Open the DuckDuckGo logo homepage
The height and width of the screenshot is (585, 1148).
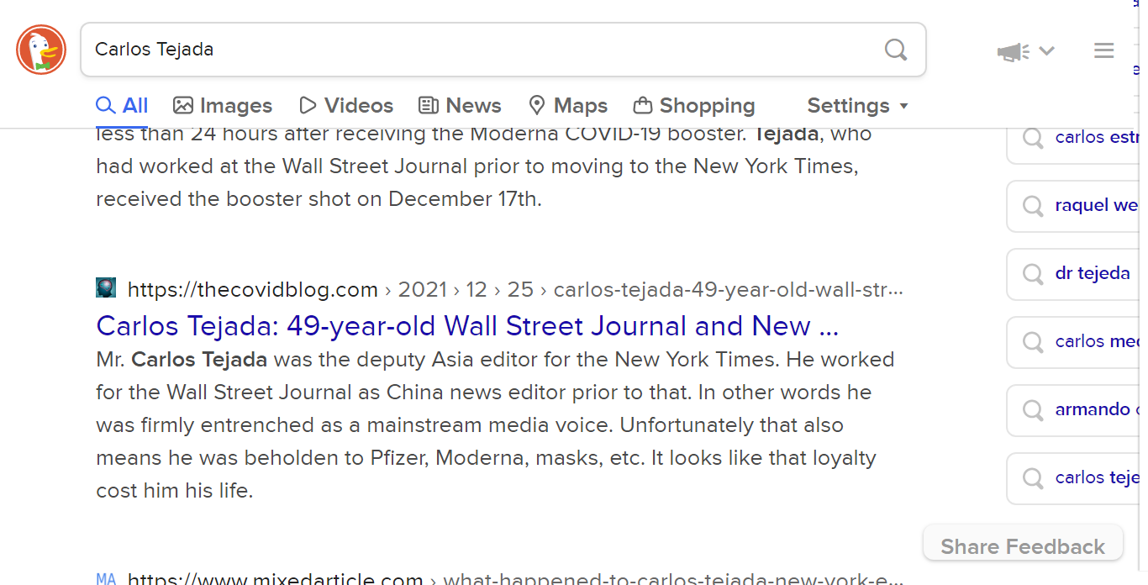(x=41, y=50)
